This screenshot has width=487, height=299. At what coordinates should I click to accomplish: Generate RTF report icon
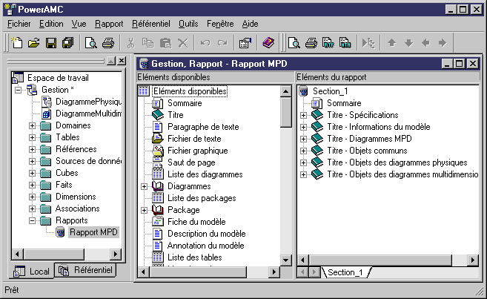coord(328,43)
